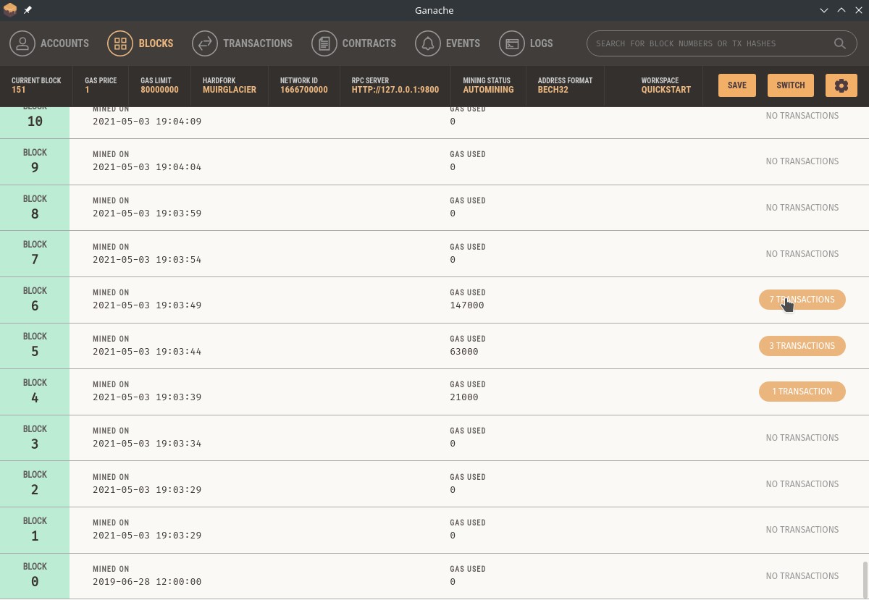Click the RPC Server address HTTP://127.0.0.1:9800
This screenshot has height=600, width=869.
tap(395, 90)
